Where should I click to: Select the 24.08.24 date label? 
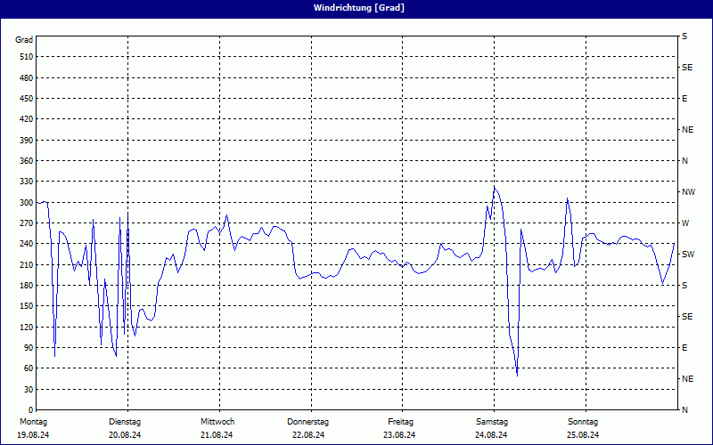491,435
